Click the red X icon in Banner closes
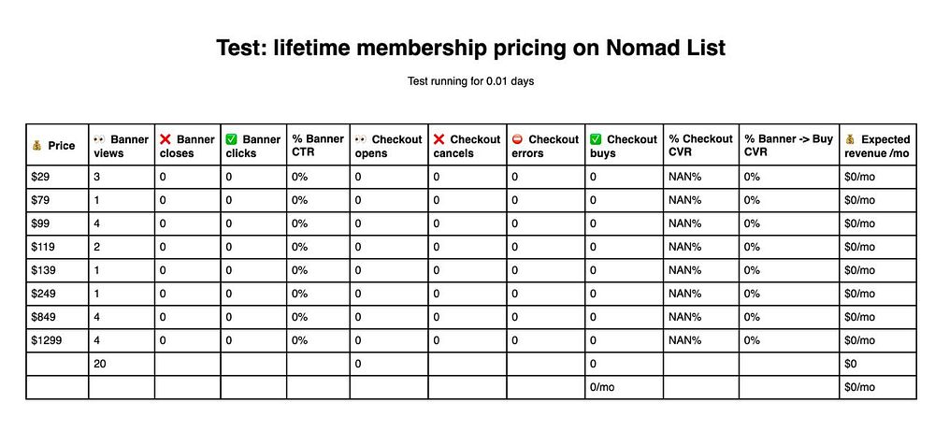This screenshot has height=446, width=935. click(x=166, y=139)
